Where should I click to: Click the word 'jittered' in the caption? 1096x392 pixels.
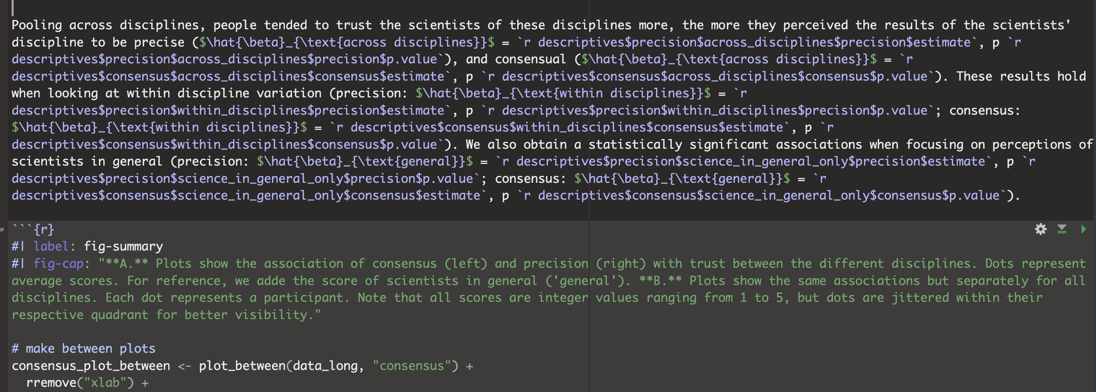pyautogui.click(x=920, y=297)
